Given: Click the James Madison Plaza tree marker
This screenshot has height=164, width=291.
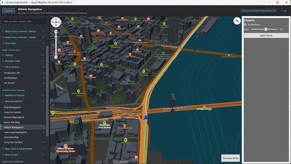Looking at the screenshot, I should [78, 91].
